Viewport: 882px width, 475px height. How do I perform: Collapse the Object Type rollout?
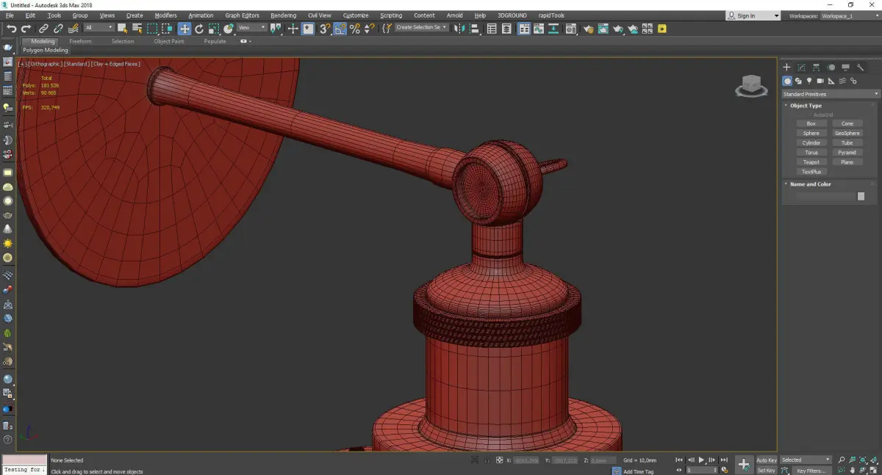806,106
